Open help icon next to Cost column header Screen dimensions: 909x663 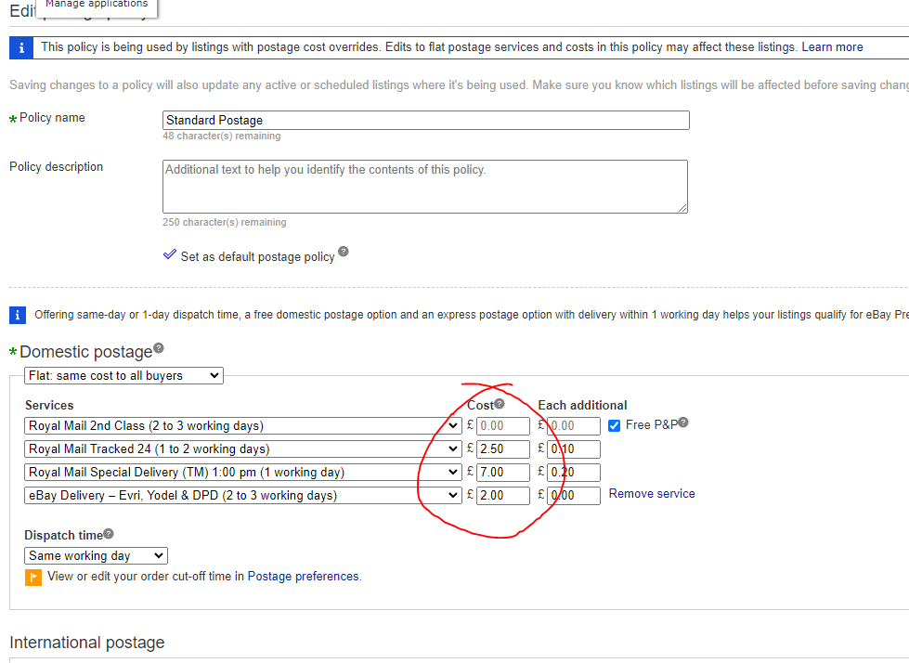[x=500, y=404]
